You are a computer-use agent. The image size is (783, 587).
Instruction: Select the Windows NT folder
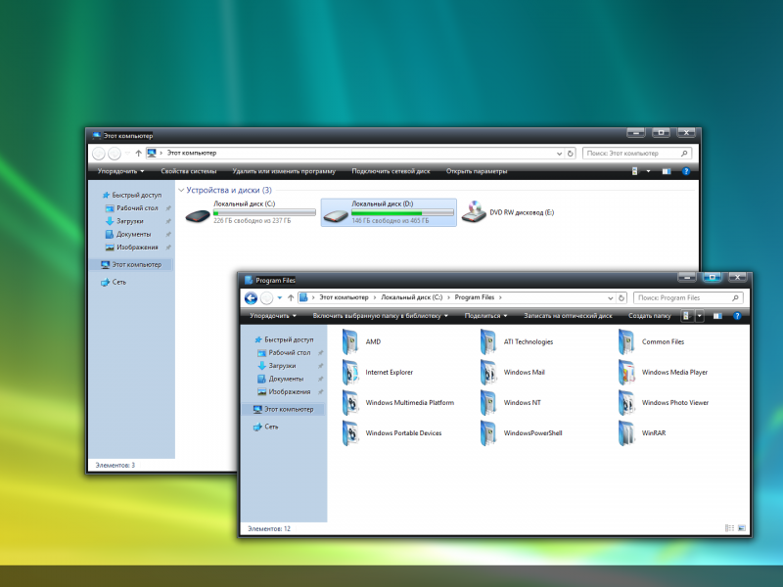tap(510, 403)
